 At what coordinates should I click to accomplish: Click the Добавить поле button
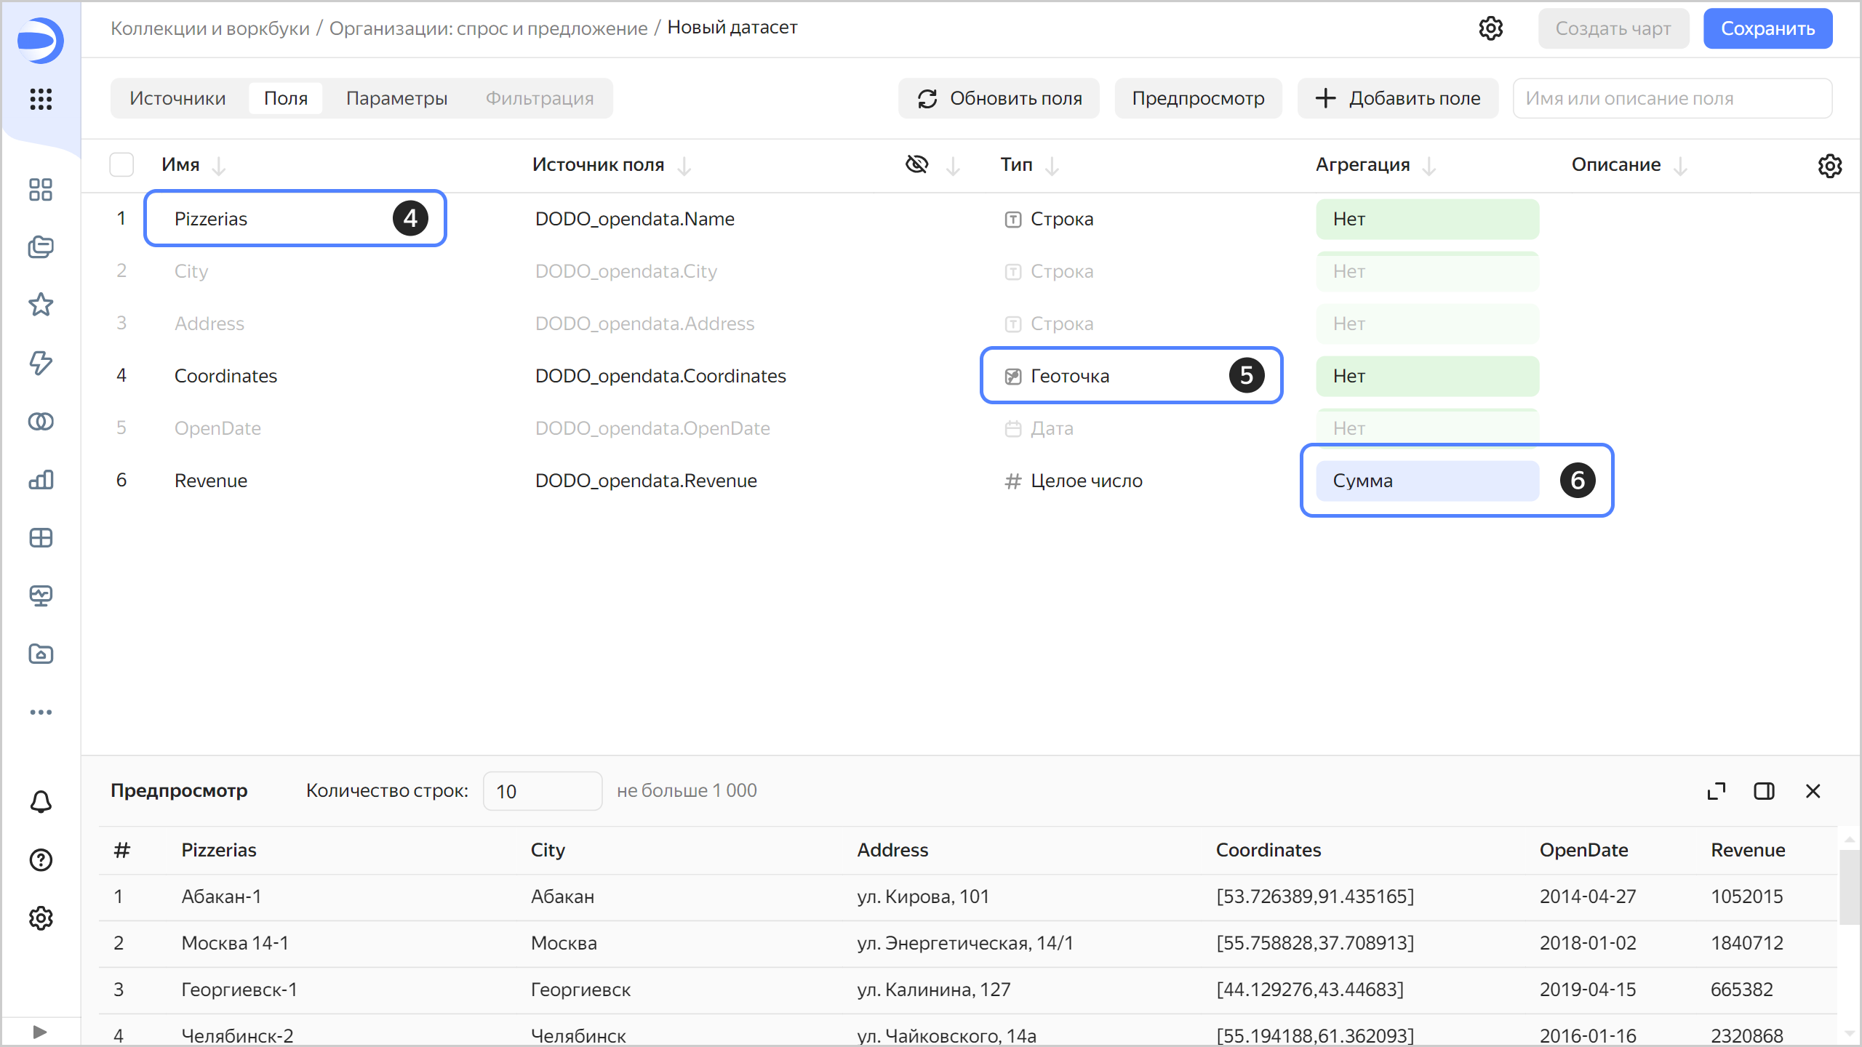(1397, 98)
